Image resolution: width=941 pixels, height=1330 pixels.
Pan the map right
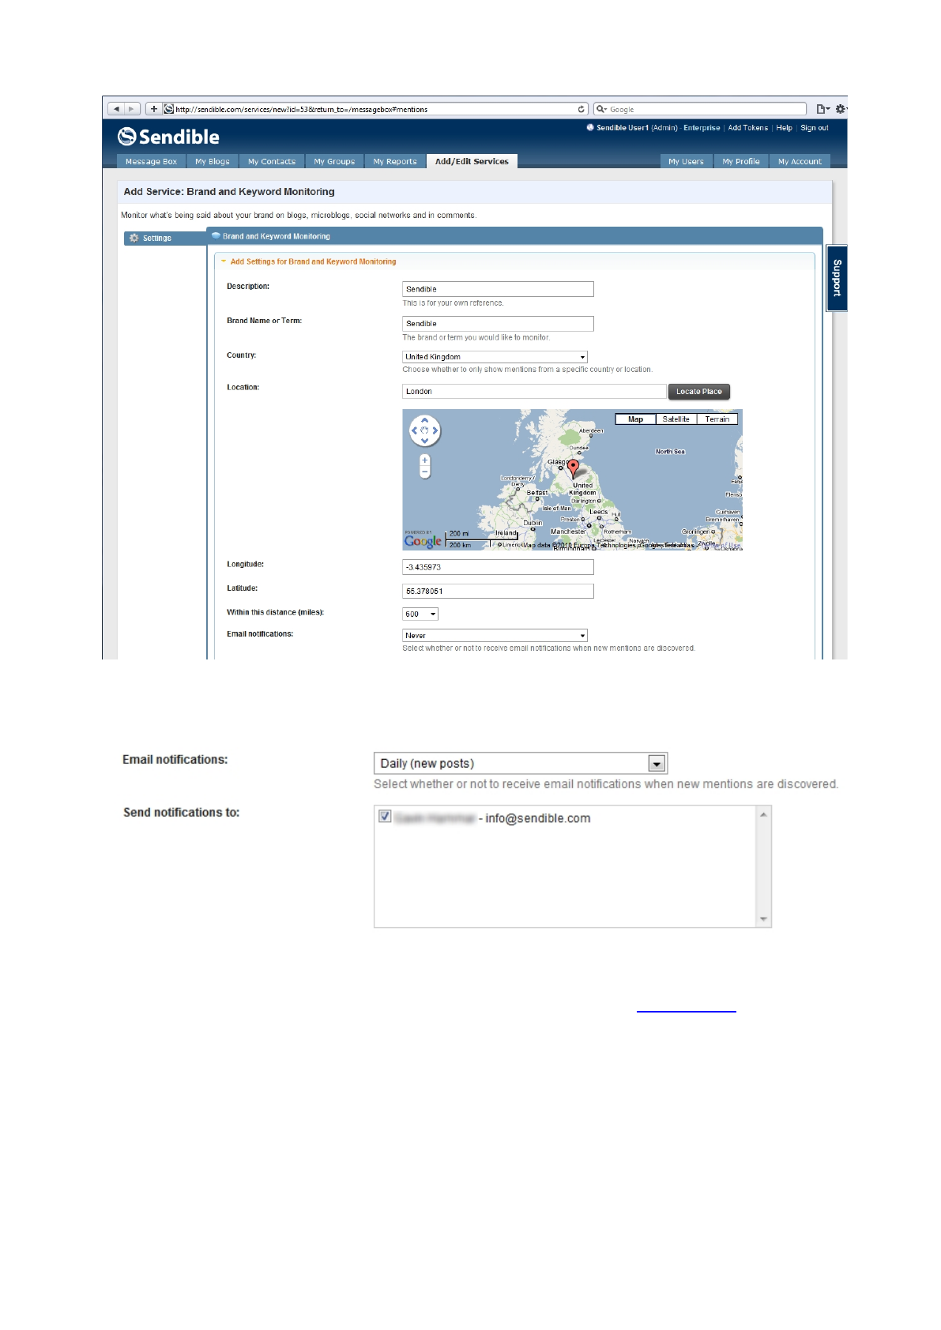tap(435, 430)
